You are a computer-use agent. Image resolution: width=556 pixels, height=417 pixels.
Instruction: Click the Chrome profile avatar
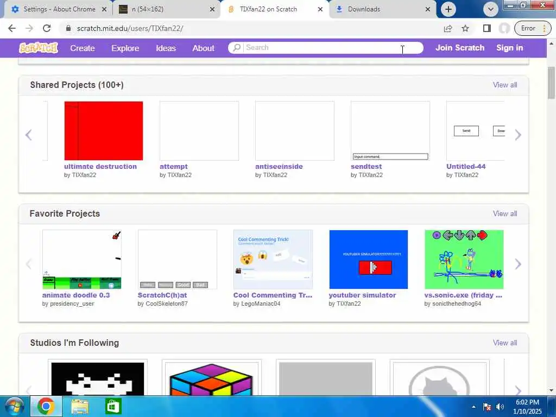(504, 28)
